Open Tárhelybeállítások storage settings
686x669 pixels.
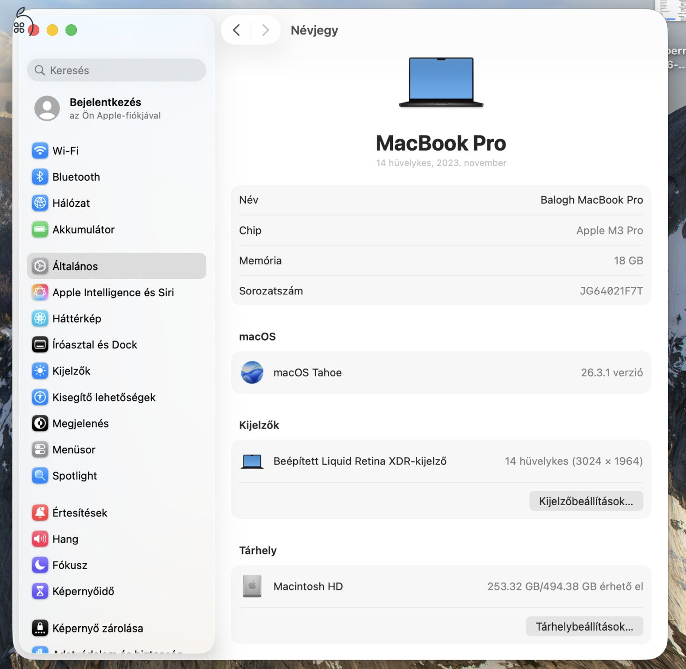[584, 626]
